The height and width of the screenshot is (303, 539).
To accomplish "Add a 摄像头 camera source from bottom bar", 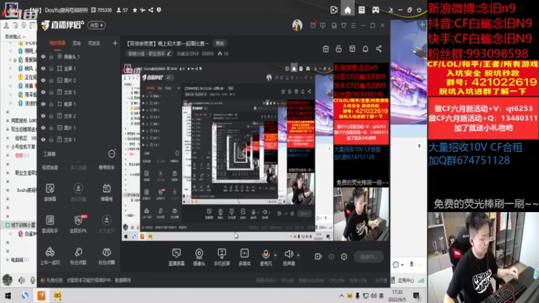I will pos(199,257).
